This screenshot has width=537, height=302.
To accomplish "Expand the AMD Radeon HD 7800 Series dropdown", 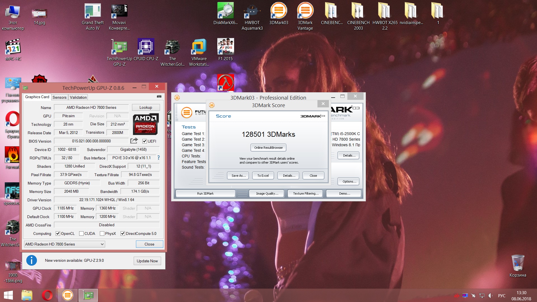I will coord(65,244).
